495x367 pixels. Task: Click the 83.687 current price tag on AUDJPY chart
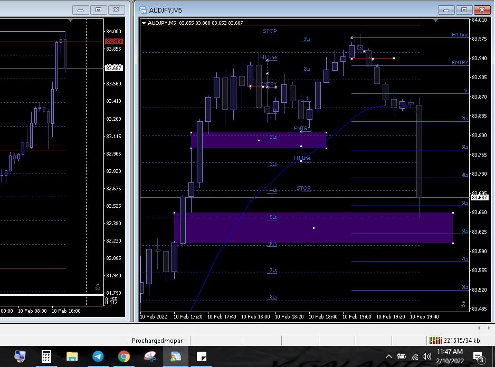tap(479, 198)
